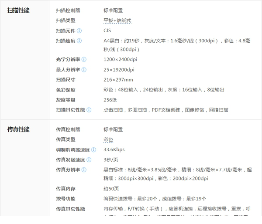
Task: Click info icon beside 扫描速度
Action: (79, 41)
